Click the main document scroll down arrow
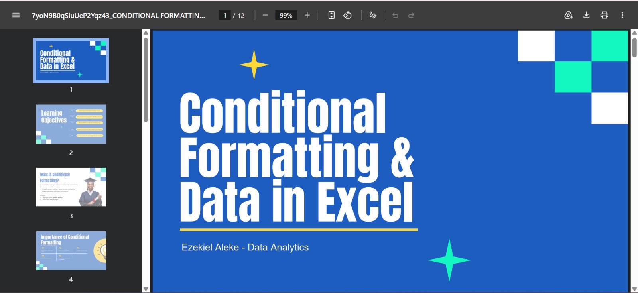Image resolution: width=638 pixels, height=293 pixels. [634, 289]
